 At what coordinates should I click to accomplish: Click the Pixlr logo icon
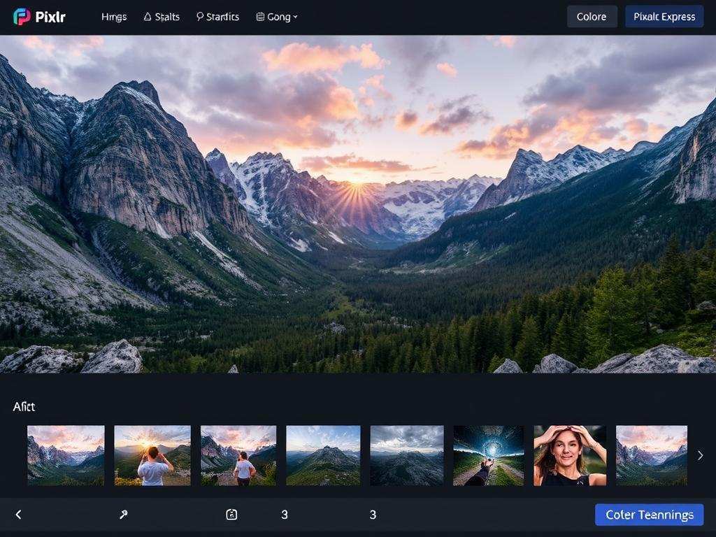pyautogui.click(x=22, y=17)
